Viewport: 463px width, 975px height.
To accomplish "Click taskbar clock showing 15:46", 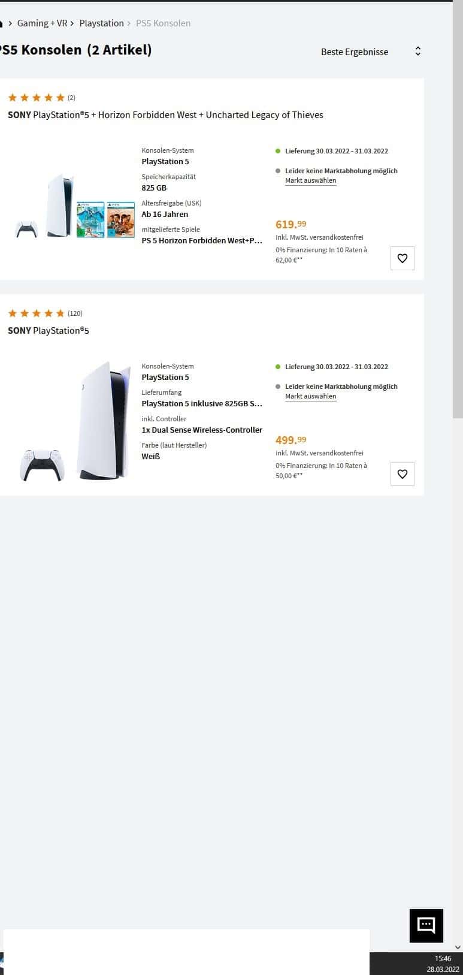I will click(x=443, y=964).
